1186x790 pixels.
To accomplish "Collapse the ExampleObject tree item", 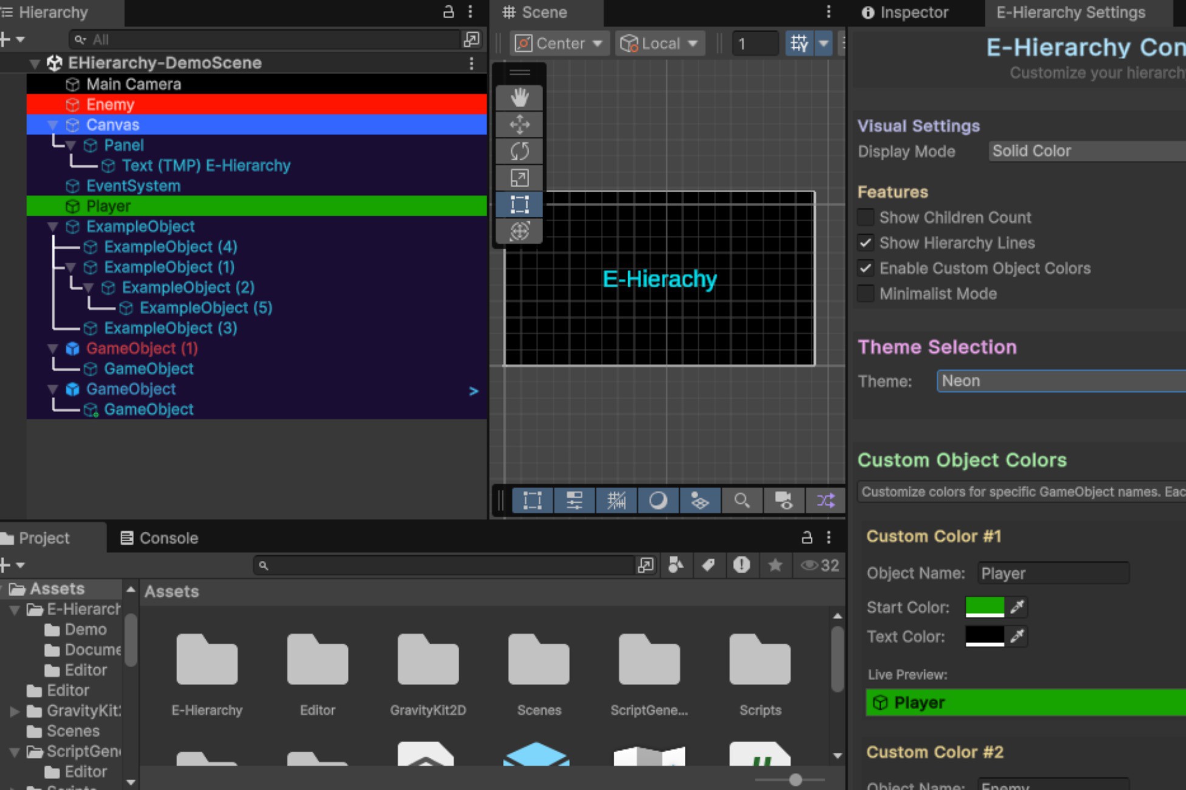I will coord(53,227).
